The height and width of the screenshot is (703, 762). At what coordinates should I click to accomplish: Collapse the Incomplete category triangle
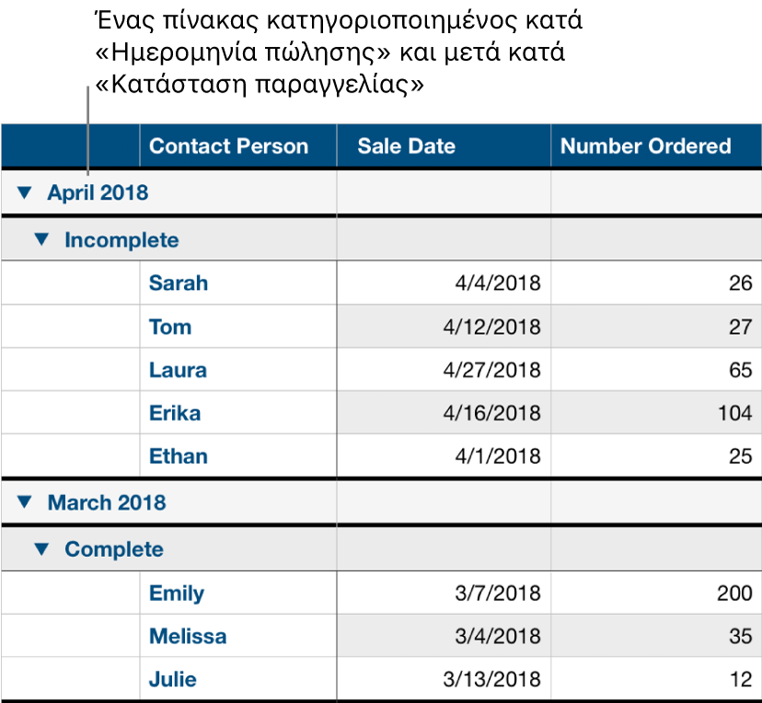coord(40,239)
